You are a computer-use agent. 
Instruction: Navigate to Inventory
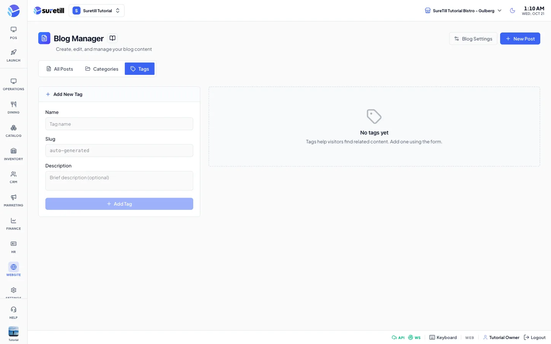pos(13,154)
